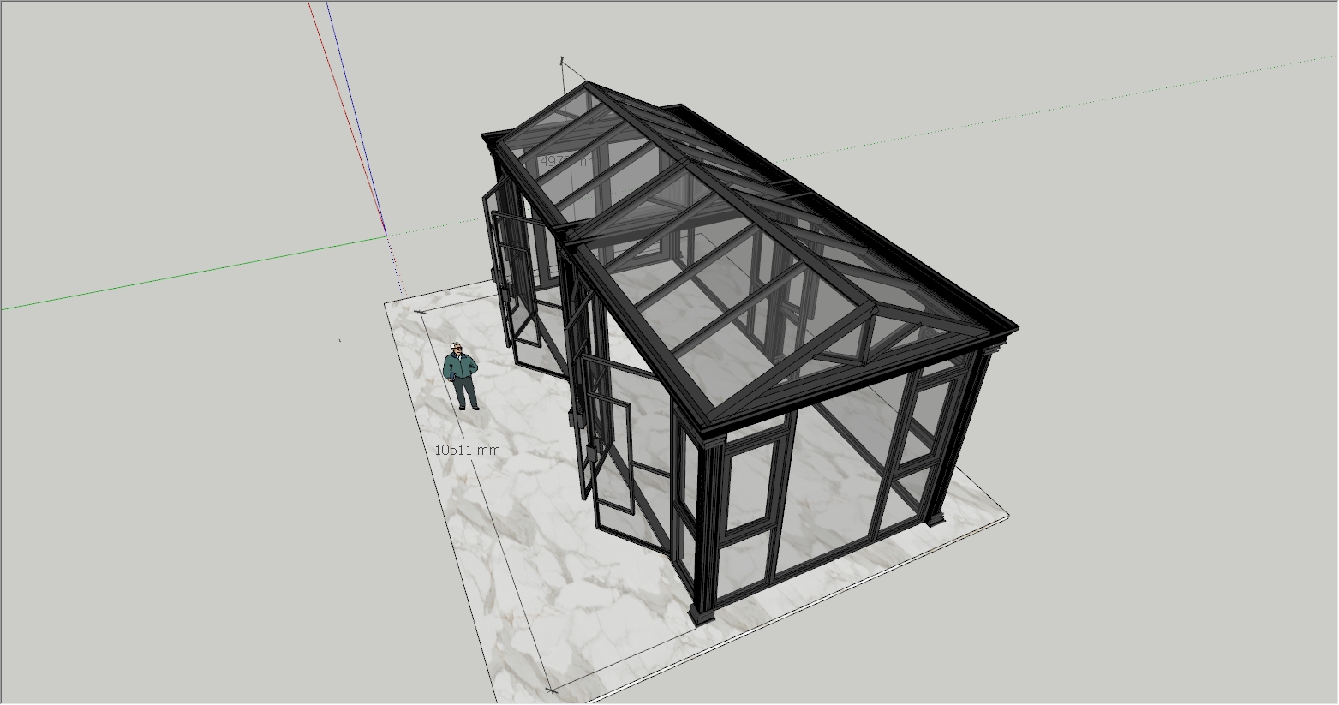Select the roof ridge peak at far end

pyautogui.click(x=588, y=84)
